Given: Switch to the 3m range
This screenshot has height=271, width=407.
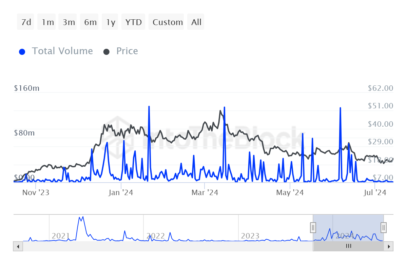Looking at the screenshot, I should (x=69, y=22).
